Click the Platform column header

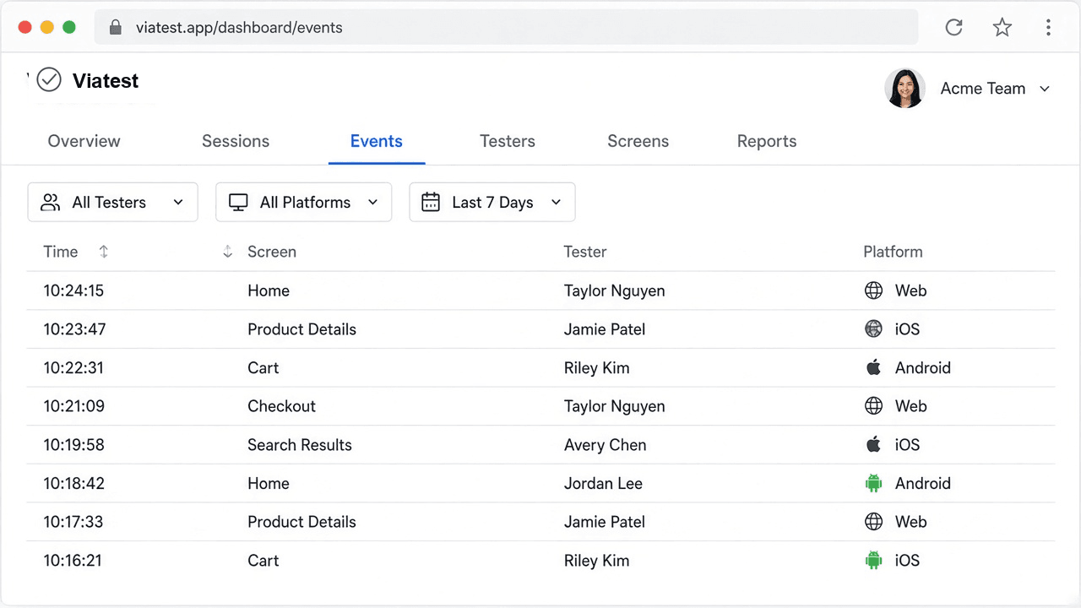(x=893, y=252)
